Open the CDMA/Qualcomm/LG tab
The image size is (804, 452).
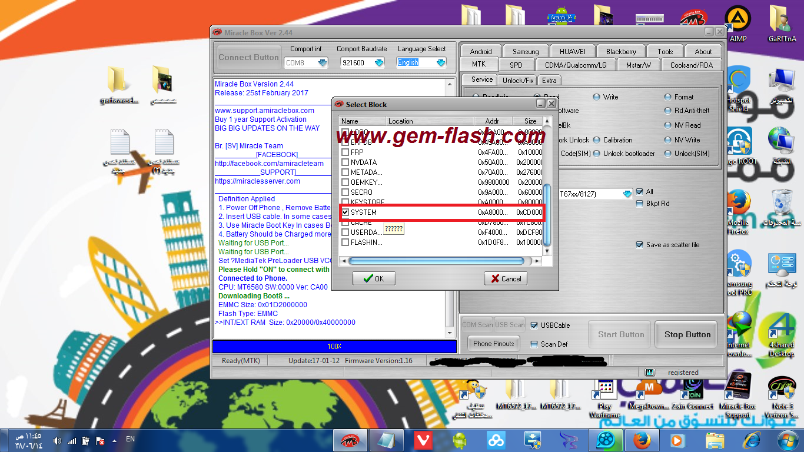tap(575, 65)
